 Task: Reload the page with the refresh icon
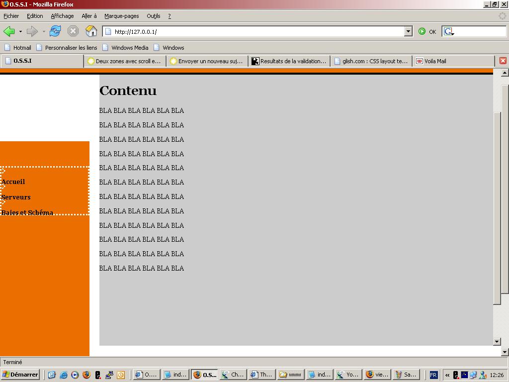coord(55,31)
